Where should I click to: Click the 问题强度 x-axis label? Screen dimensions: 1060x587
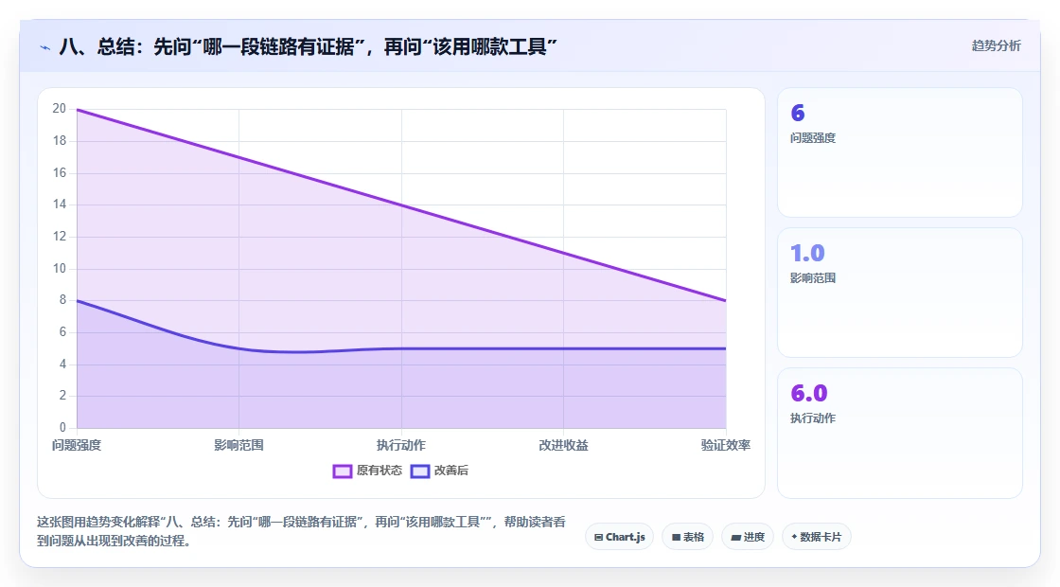tap(77, 445)
